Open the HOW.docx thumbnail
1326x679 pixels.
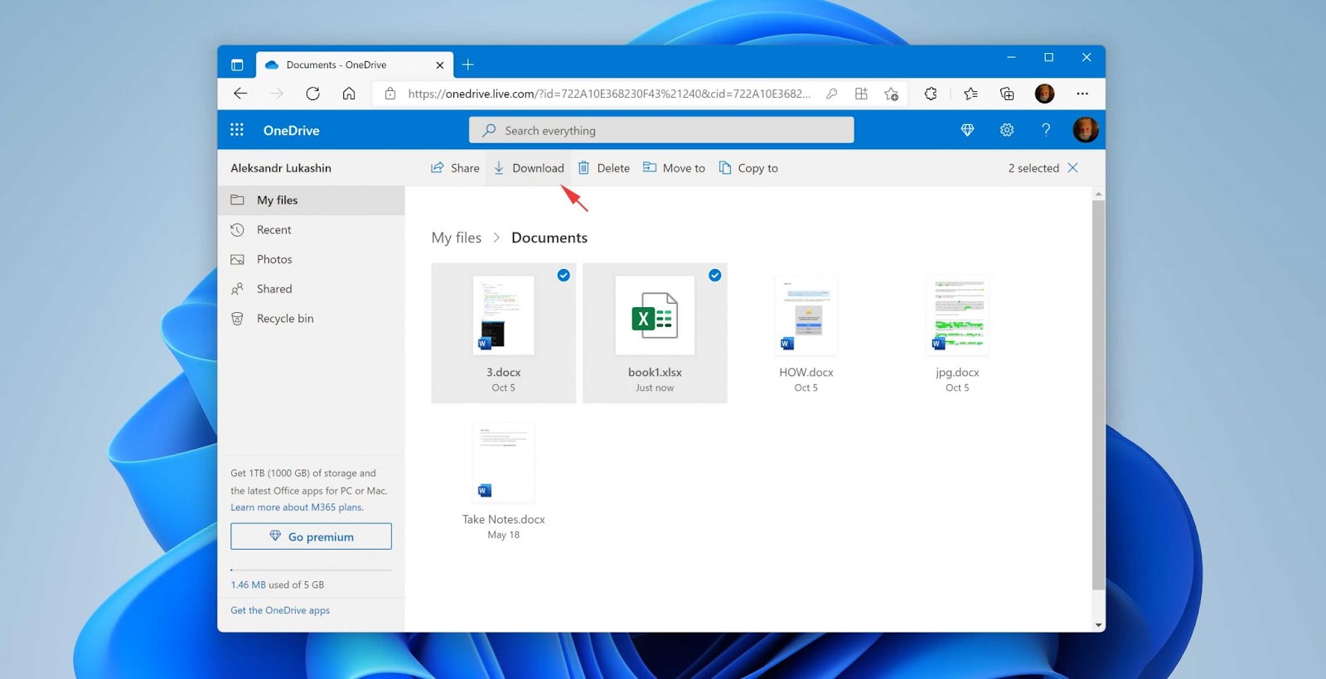point(806,315)
